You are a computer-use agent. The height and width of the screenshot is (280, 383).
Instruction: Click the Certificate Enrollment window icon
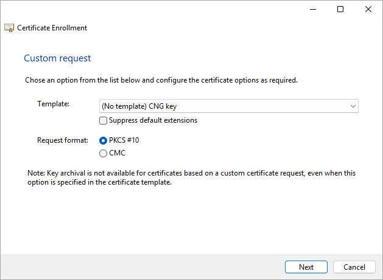[9, 28]
